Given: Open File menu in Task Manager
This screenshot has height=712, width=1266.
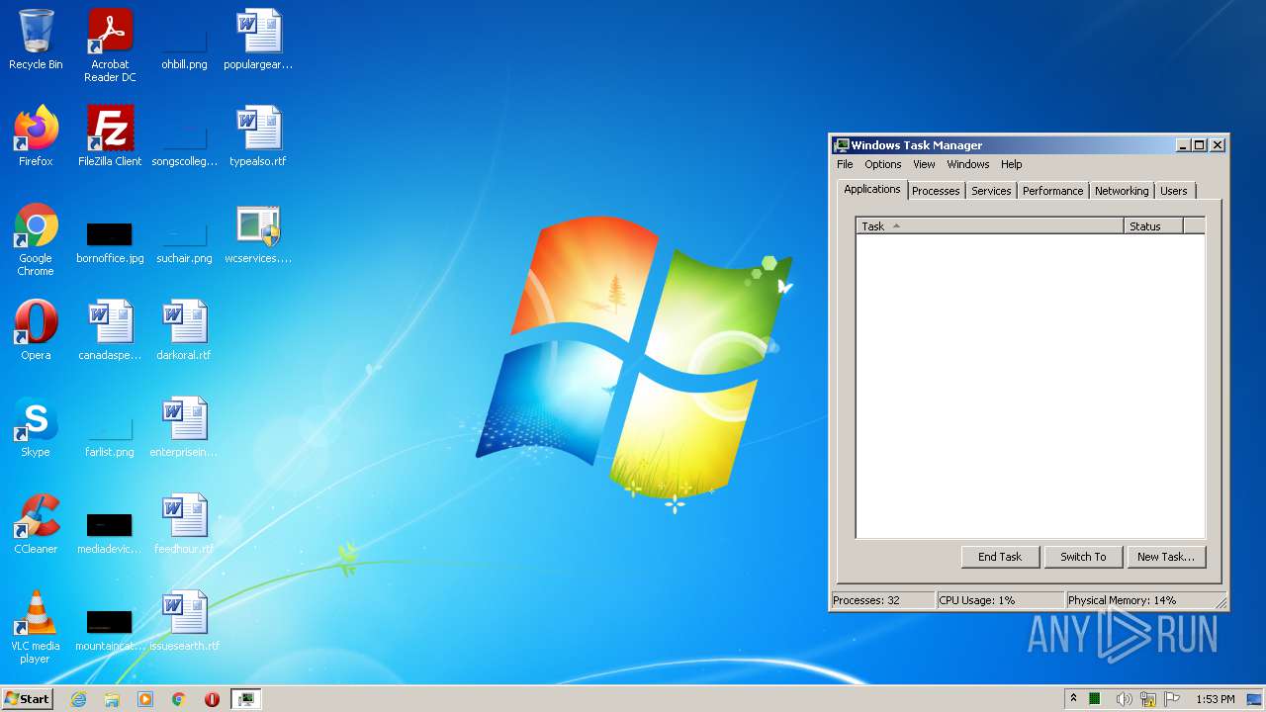Looking at the screenshot, I should coord(845,164).
